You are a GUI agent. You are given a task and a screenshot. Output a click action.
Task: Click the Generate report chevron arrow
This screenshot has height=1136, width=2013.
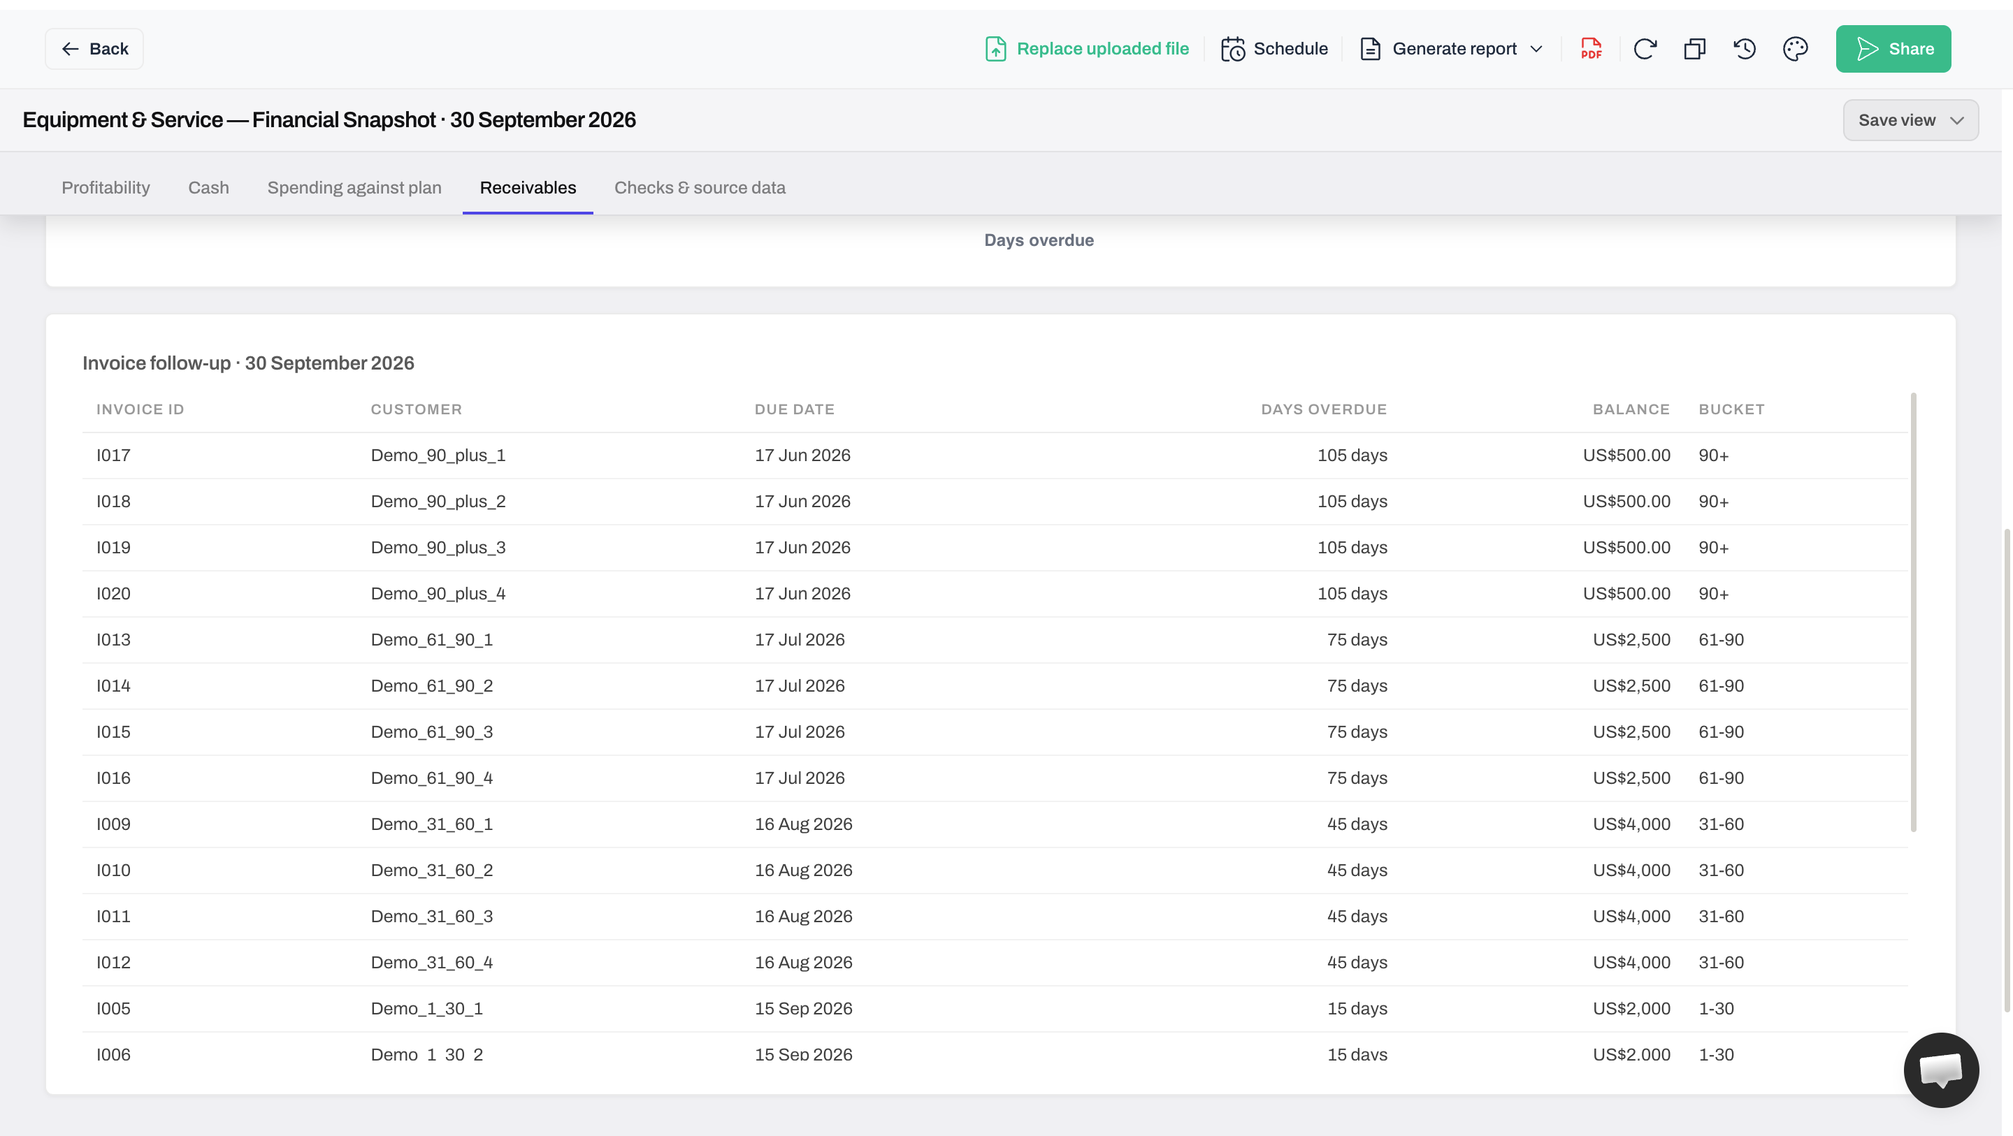click(x=1536, y=48)
